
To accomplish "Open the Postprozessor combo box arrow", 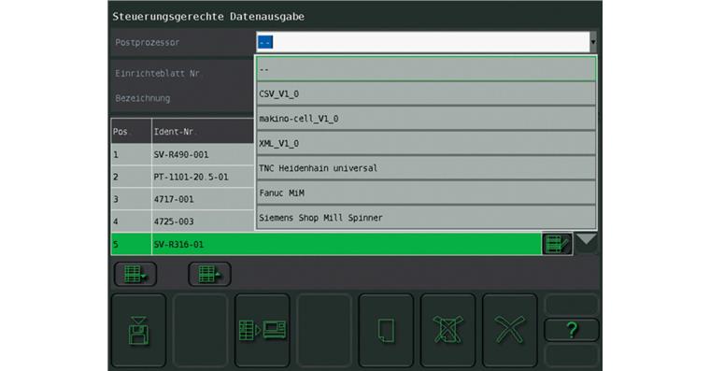I will click(x=593, y=43).
